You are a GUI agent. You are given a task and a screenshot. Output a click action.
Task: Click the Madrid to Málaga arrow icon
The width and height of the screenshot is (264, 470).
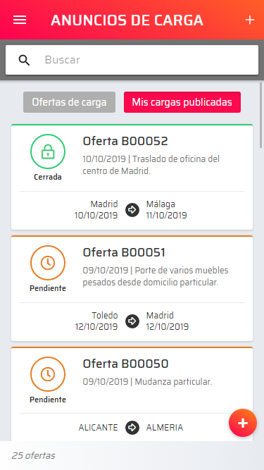132,210
